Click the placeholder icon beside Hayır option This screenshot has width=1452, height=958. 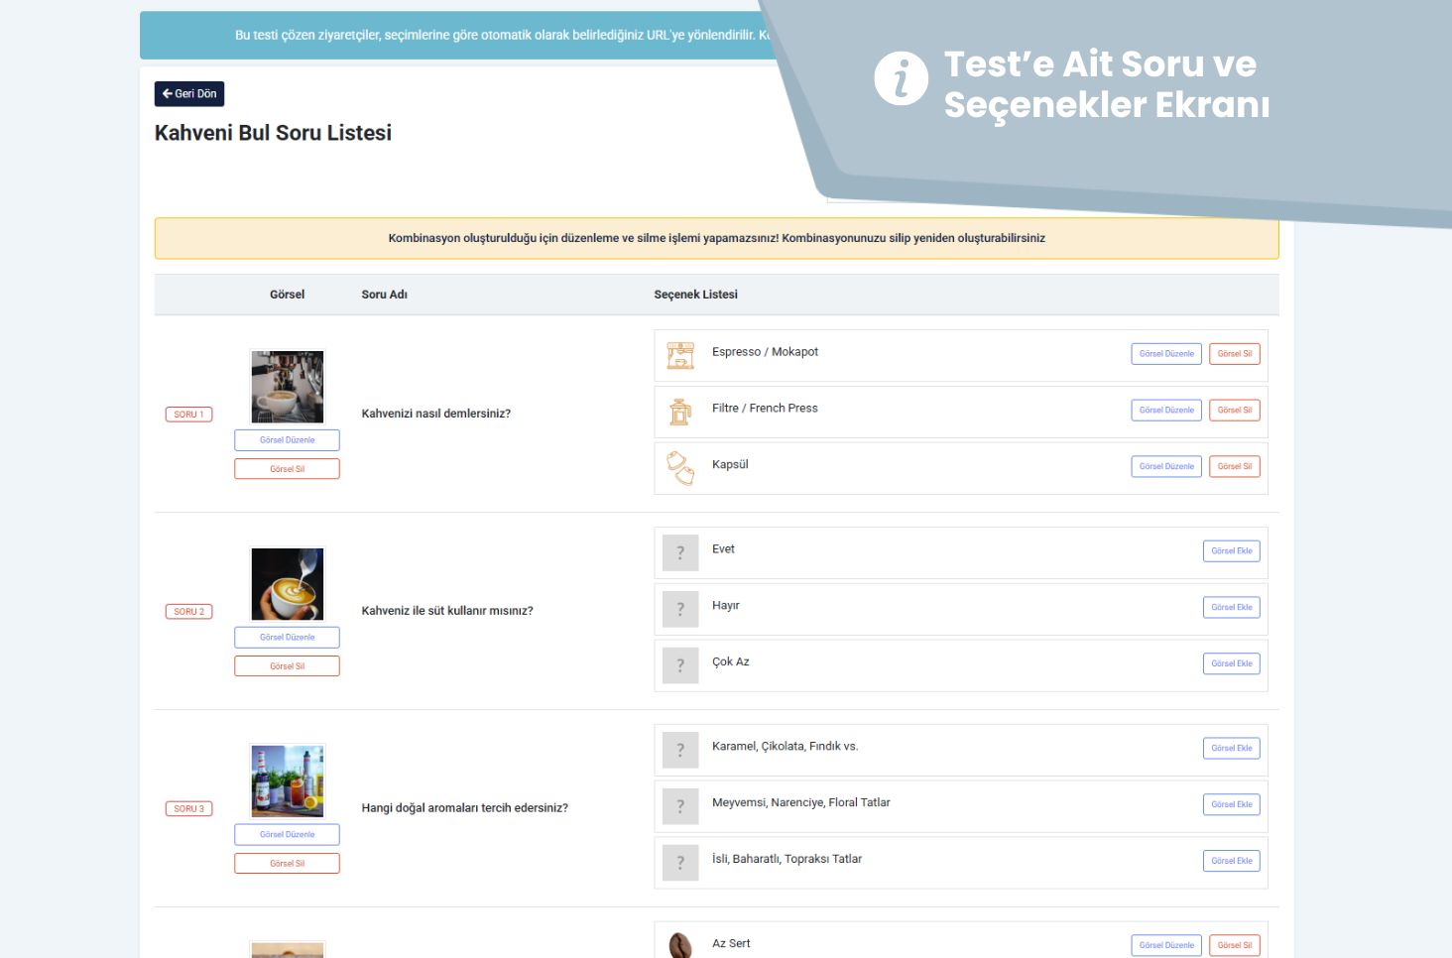(x=680, y=609)
